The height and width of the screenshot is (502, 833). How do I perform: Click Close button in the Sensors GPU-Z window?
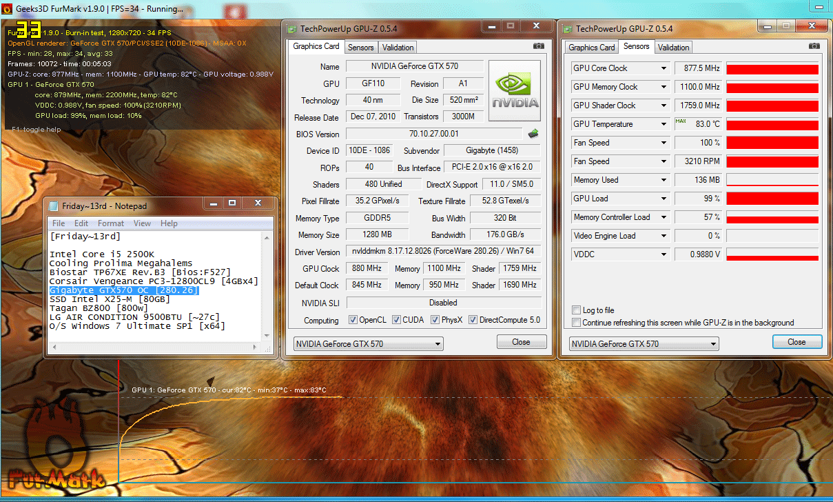coord(796,342)
